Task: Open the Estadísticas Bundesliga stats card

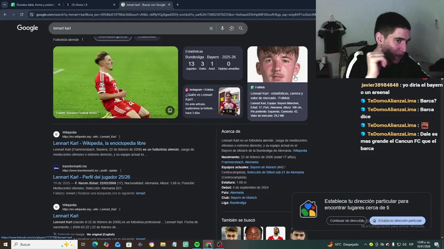Action: [x=213, y=63]
